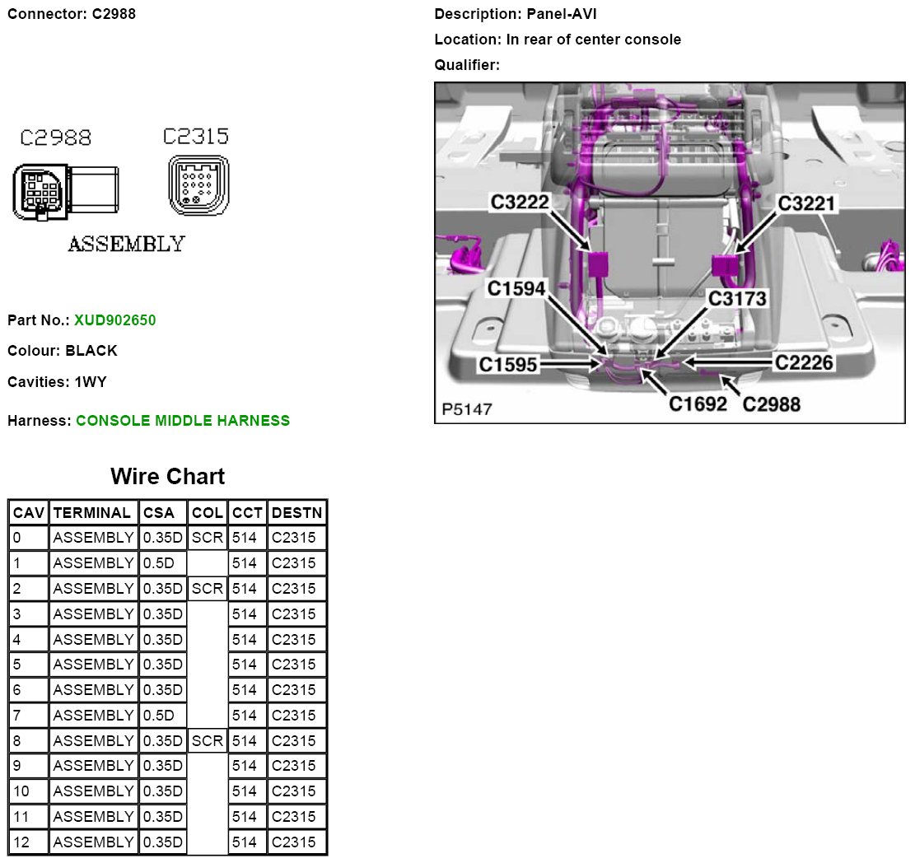The width and height of the screenshot is (915, 863).
Task: Click the SCR colour cell in cavity 0 row
Action: tap(208, 539)
